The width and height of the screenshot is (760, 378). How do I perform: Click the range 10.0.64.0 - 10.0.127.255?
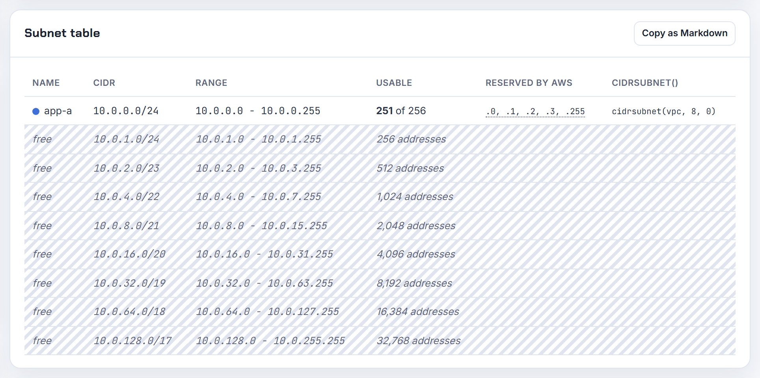[267, 312]
